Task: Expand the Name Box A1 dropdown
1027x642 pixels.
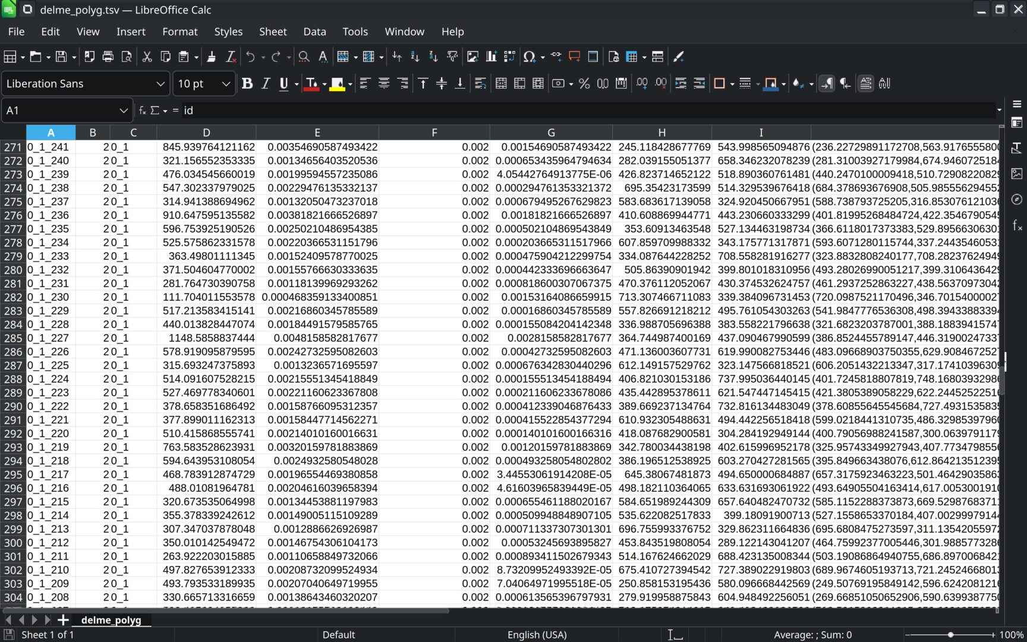Action: pyautogui.click(x=123, y=111)
